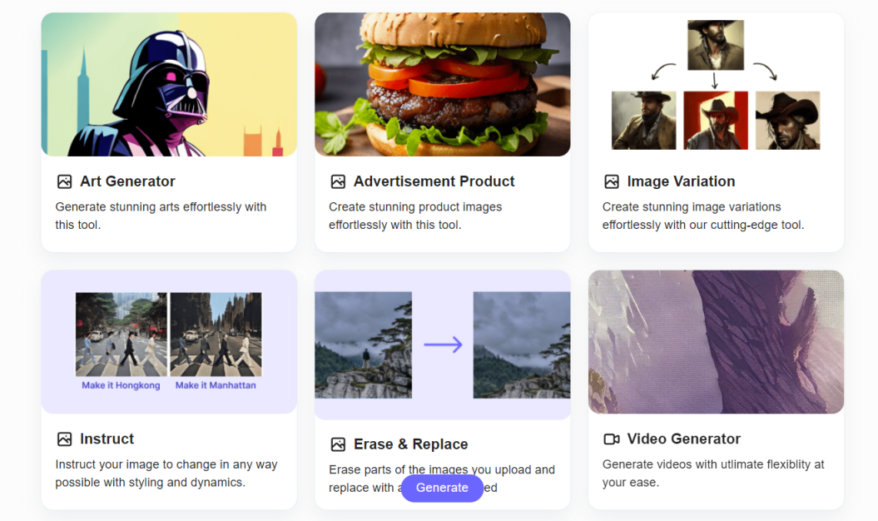Click the Make it Manhattan example image
This screenshot has height=521, width=878.
(216, 335)
